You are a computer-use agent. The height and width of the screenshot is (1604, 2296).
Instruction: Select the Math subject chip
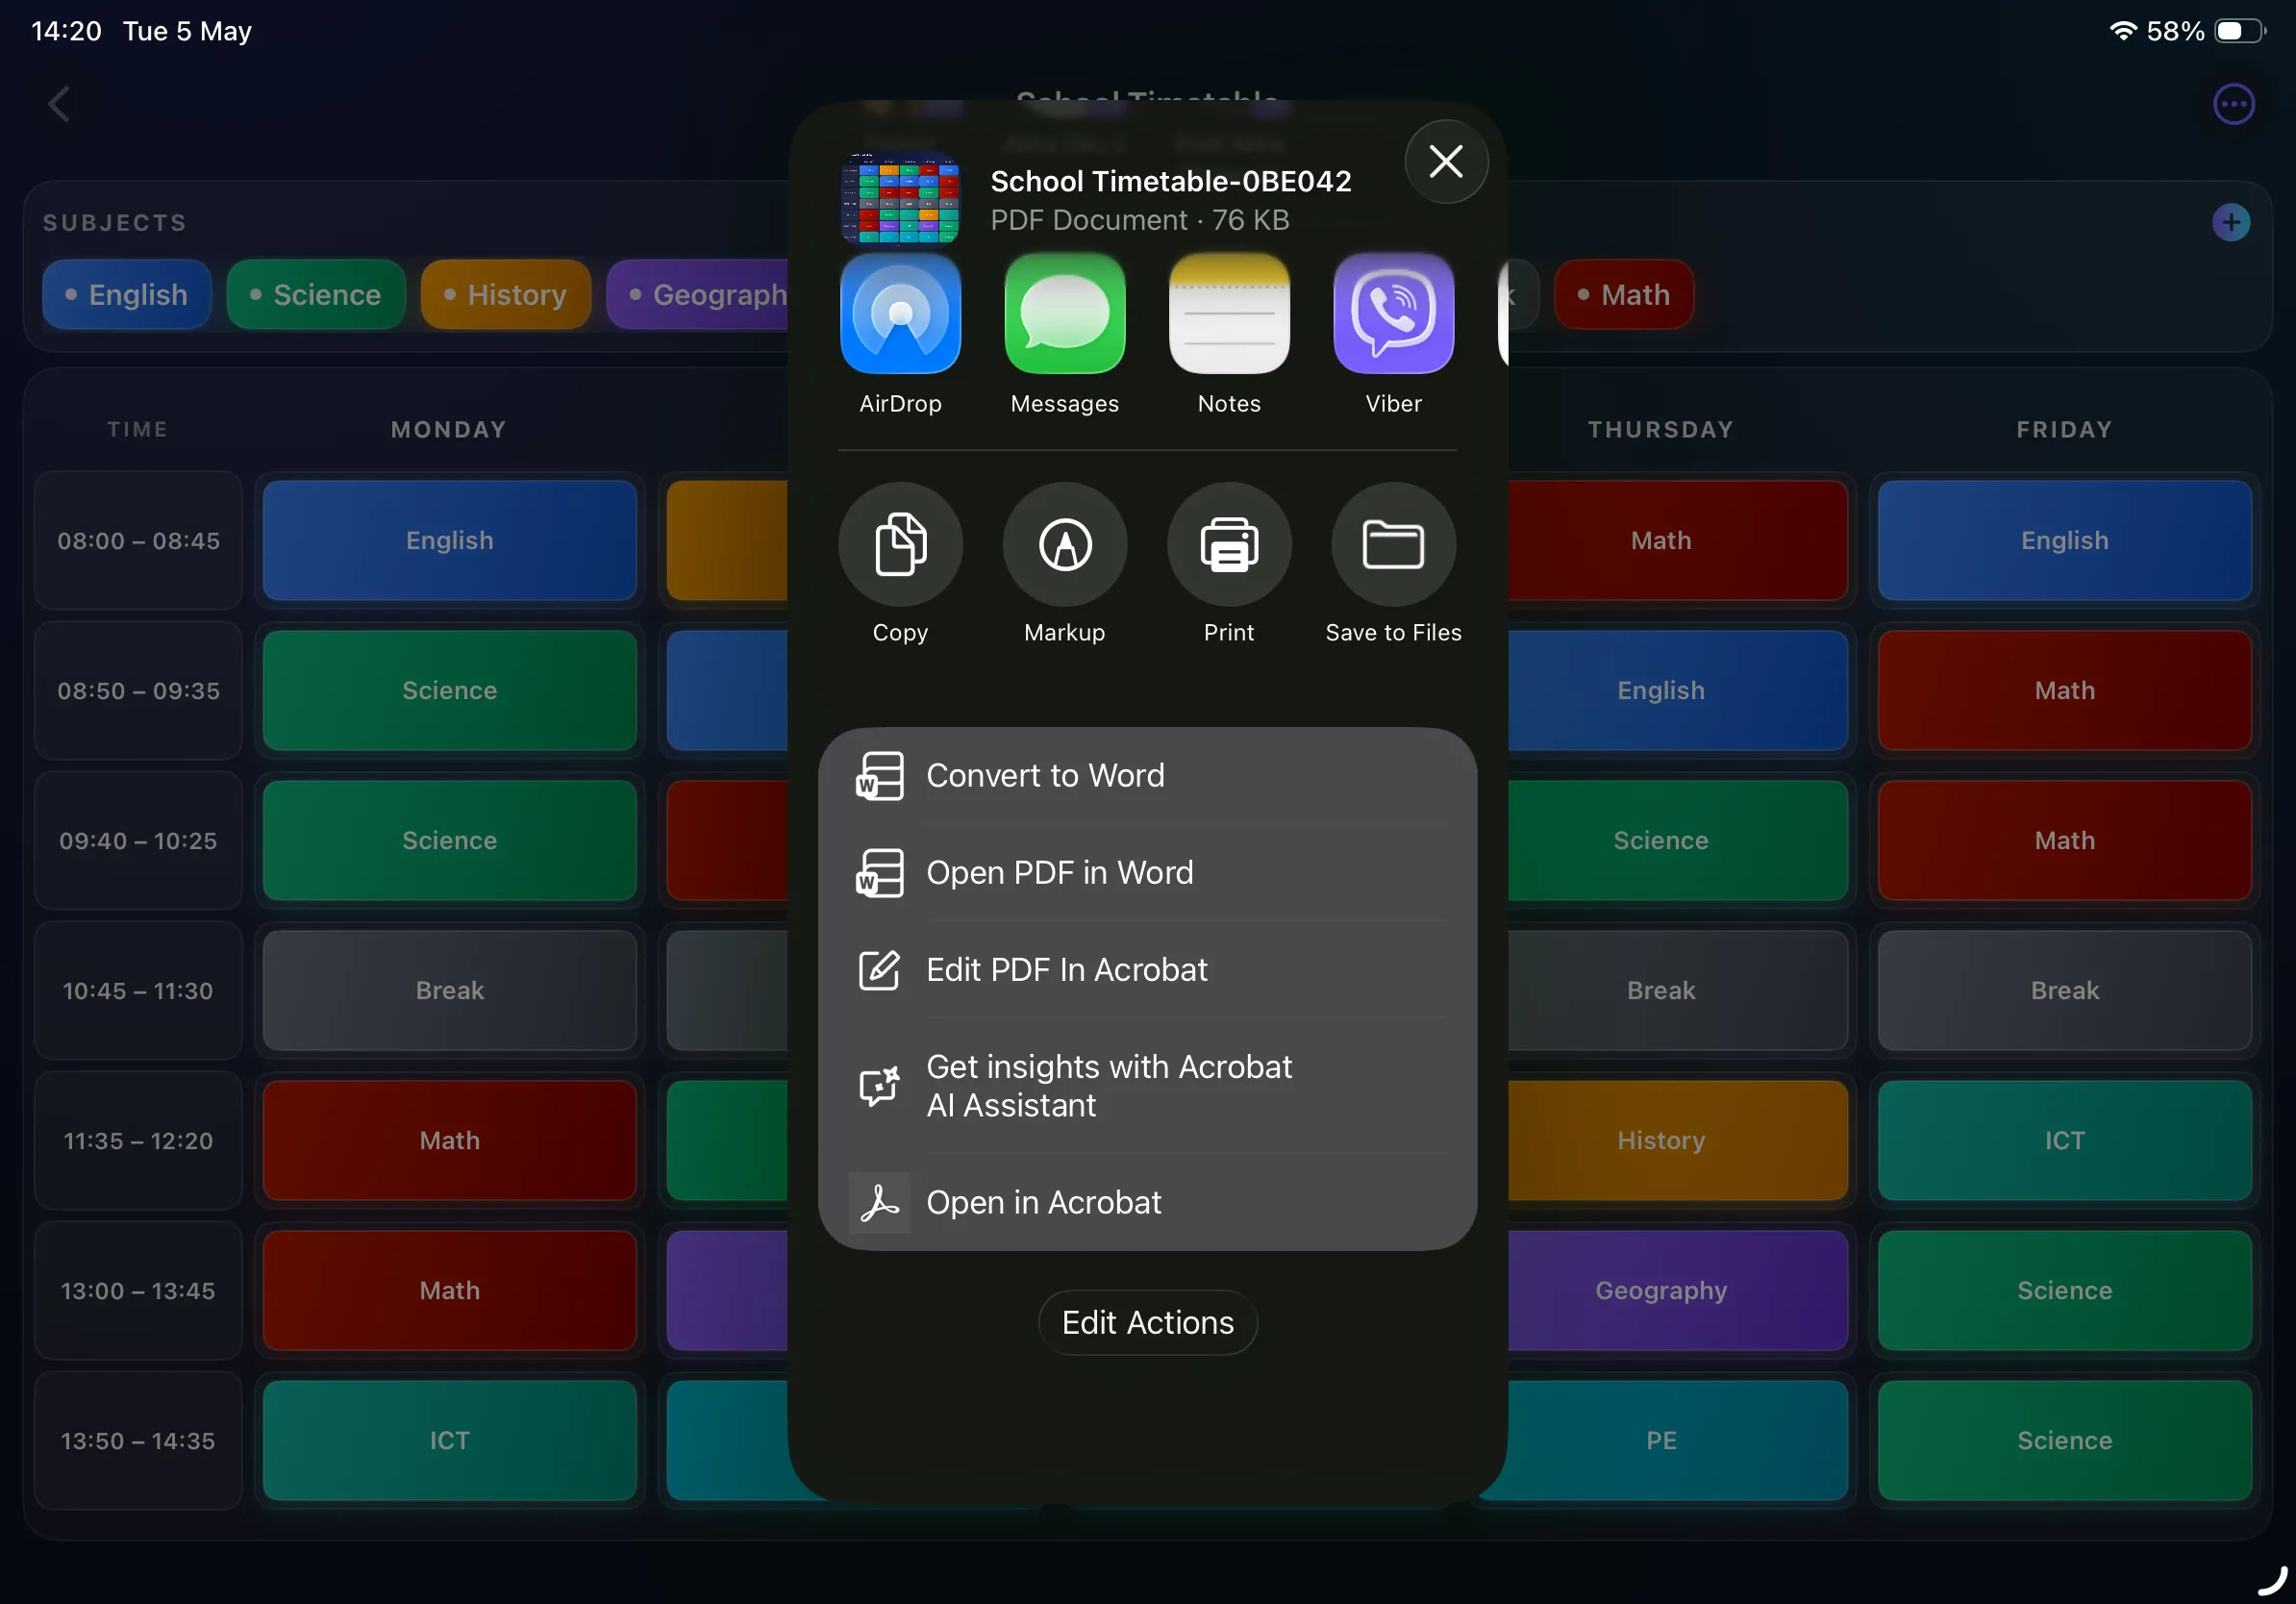coord(1624,295)
